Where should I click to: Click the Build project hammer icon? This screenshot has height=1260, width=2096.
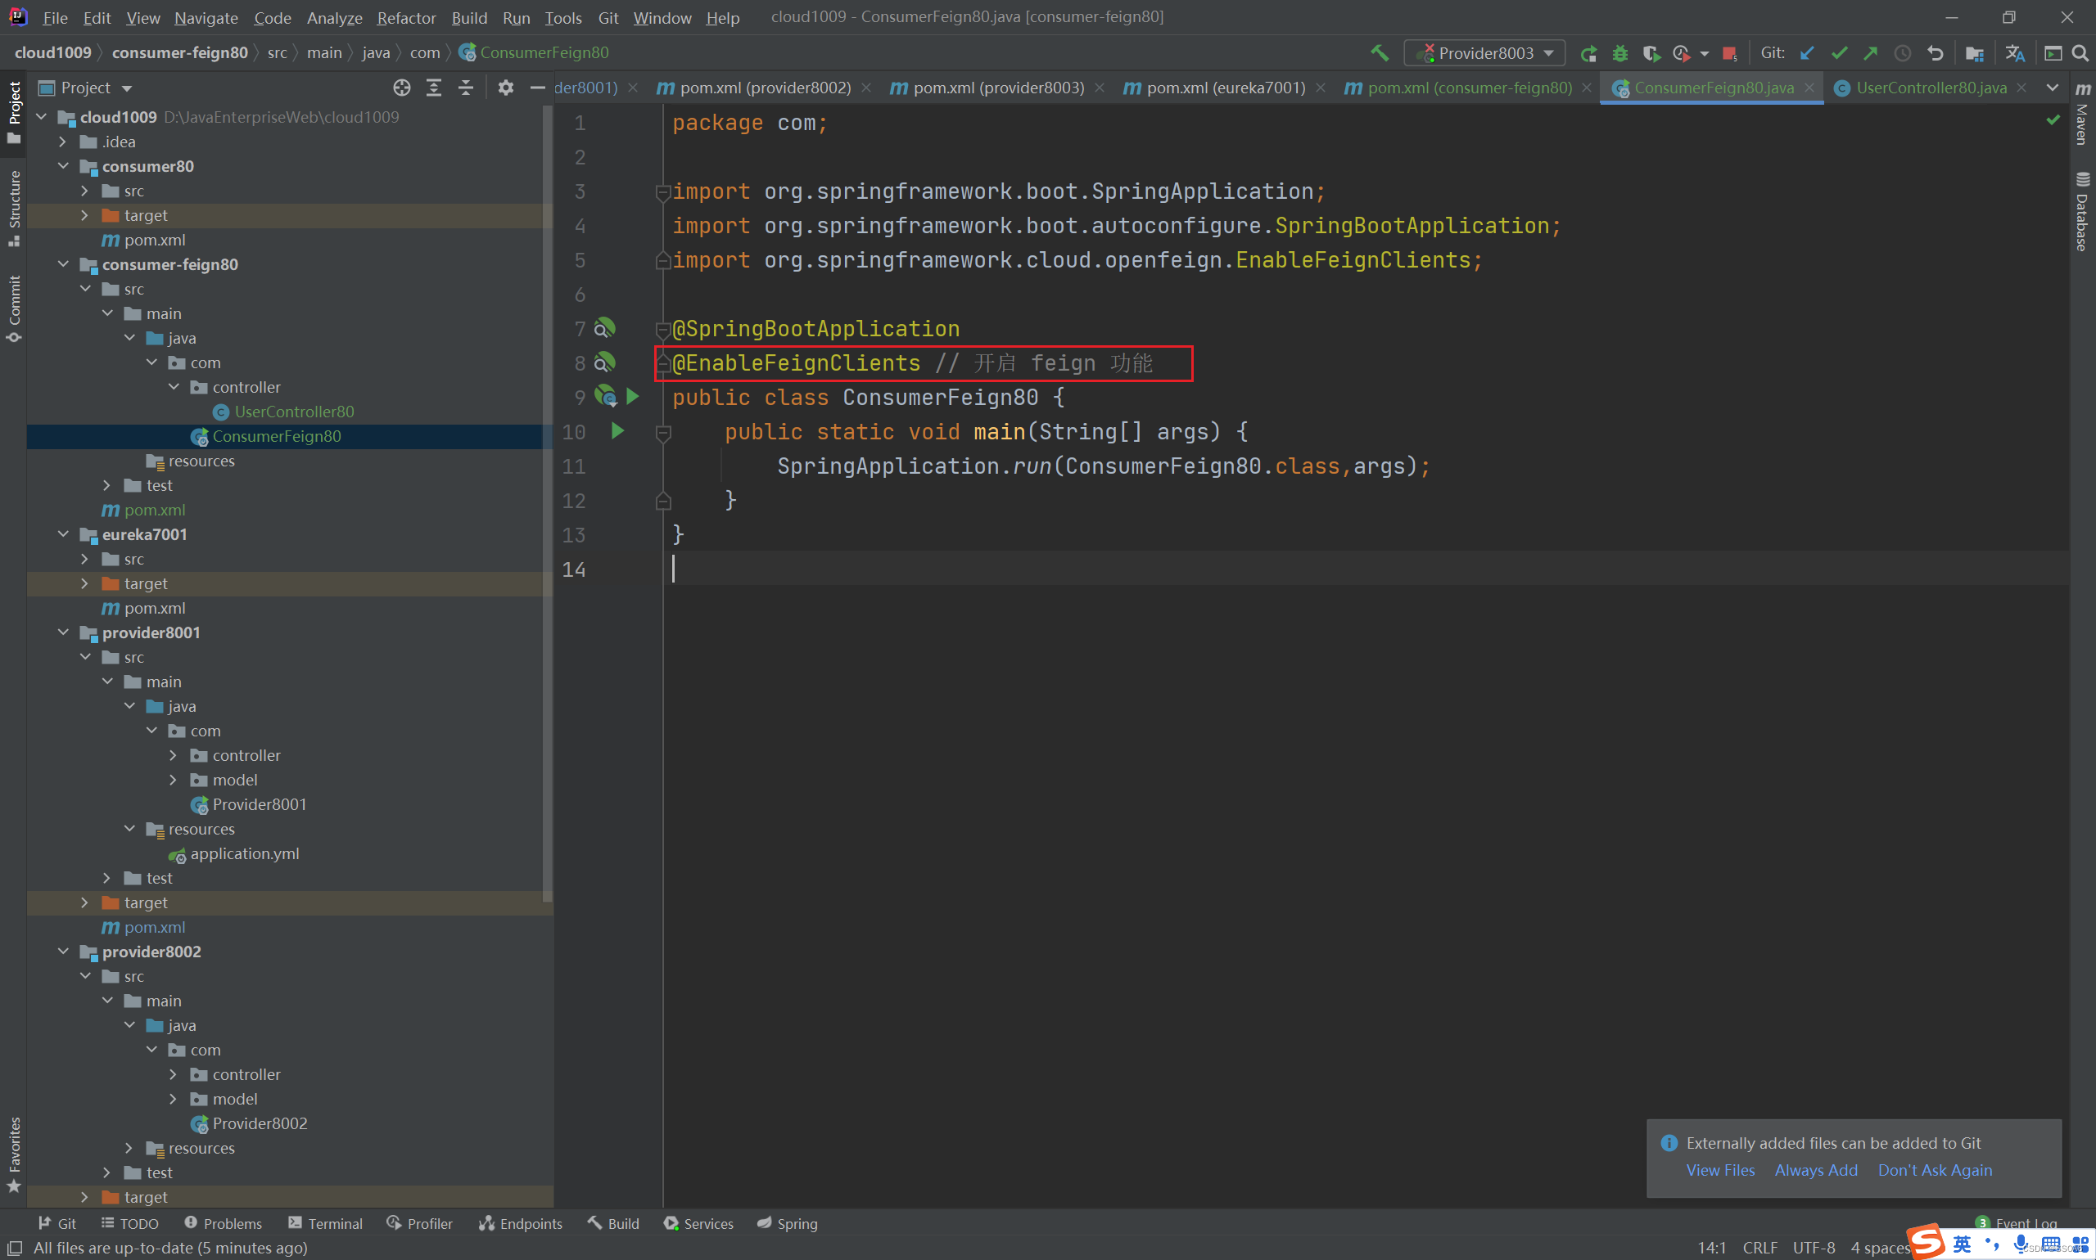coord(1380,52)
